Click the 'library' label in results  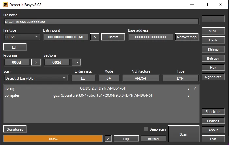tap(9, 88)
